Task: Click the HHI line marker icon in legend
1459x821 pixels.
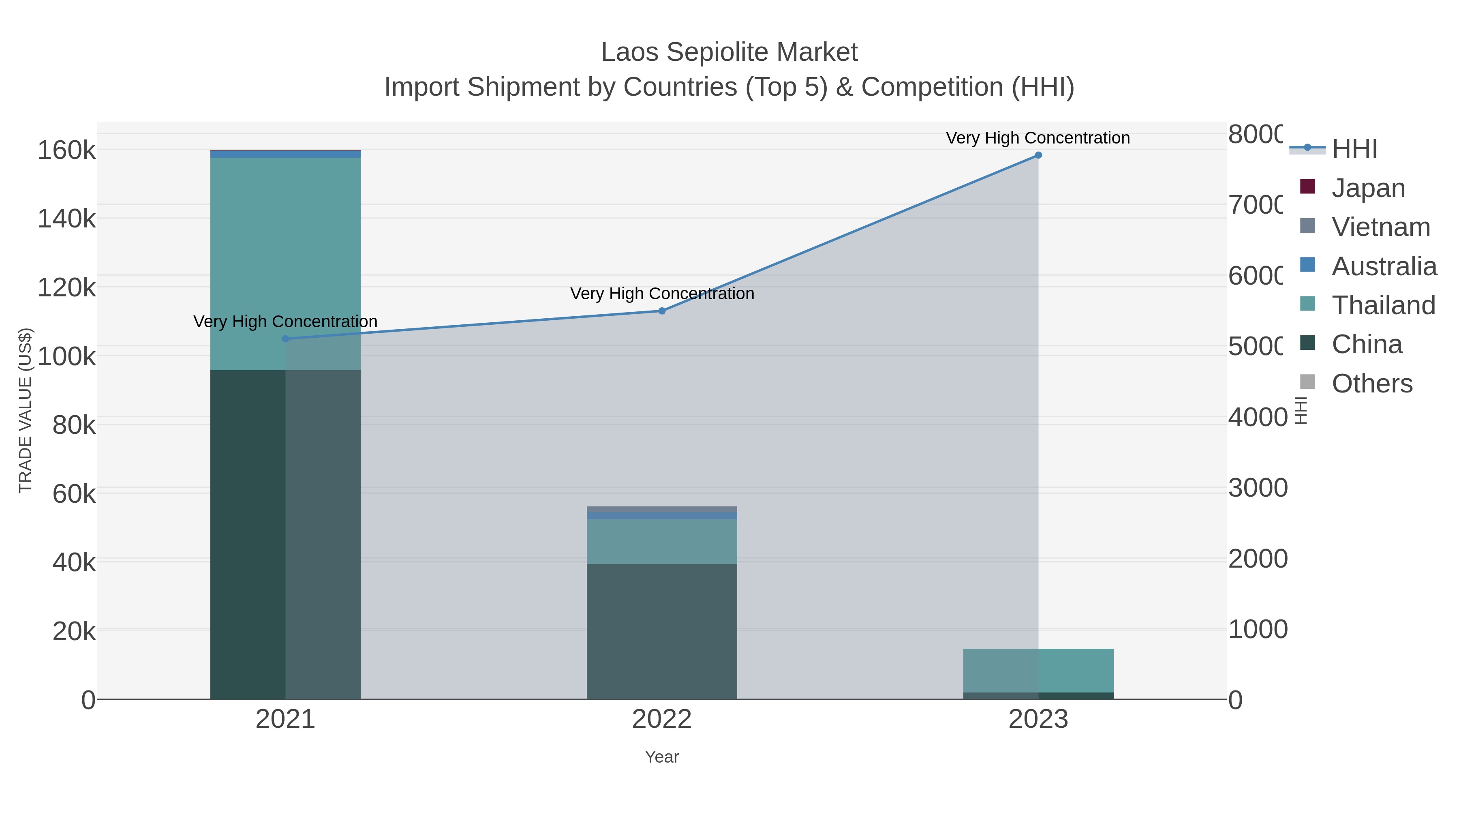Action: (x=1307, y=148)
